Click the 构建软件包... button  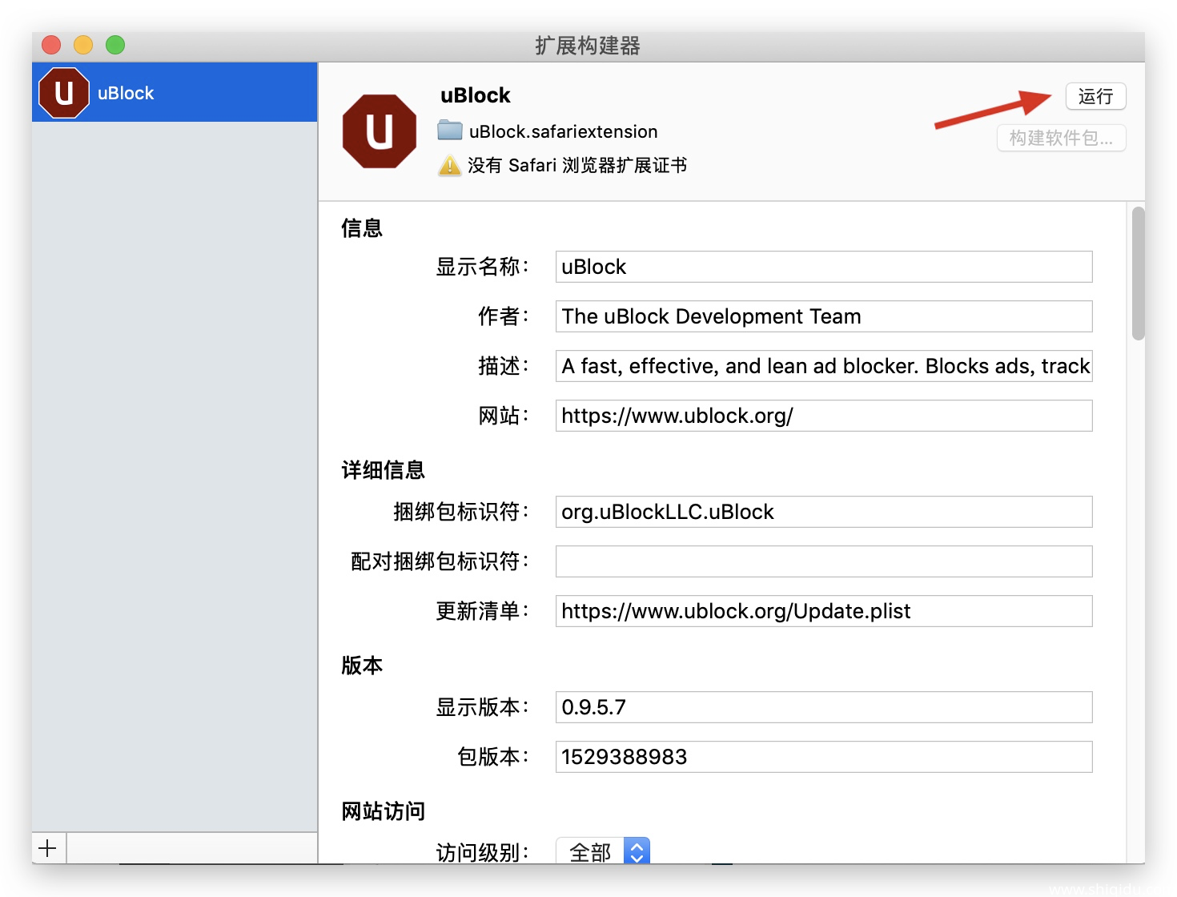pos(1062,138)
